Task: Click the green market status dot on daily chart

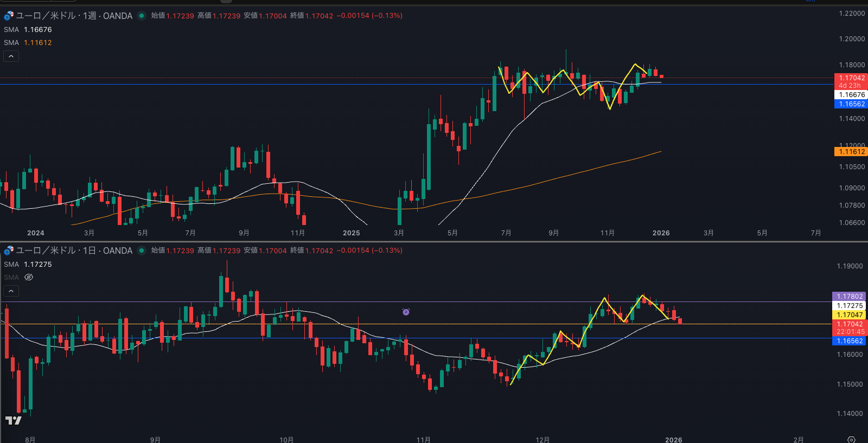Action: 142,251
